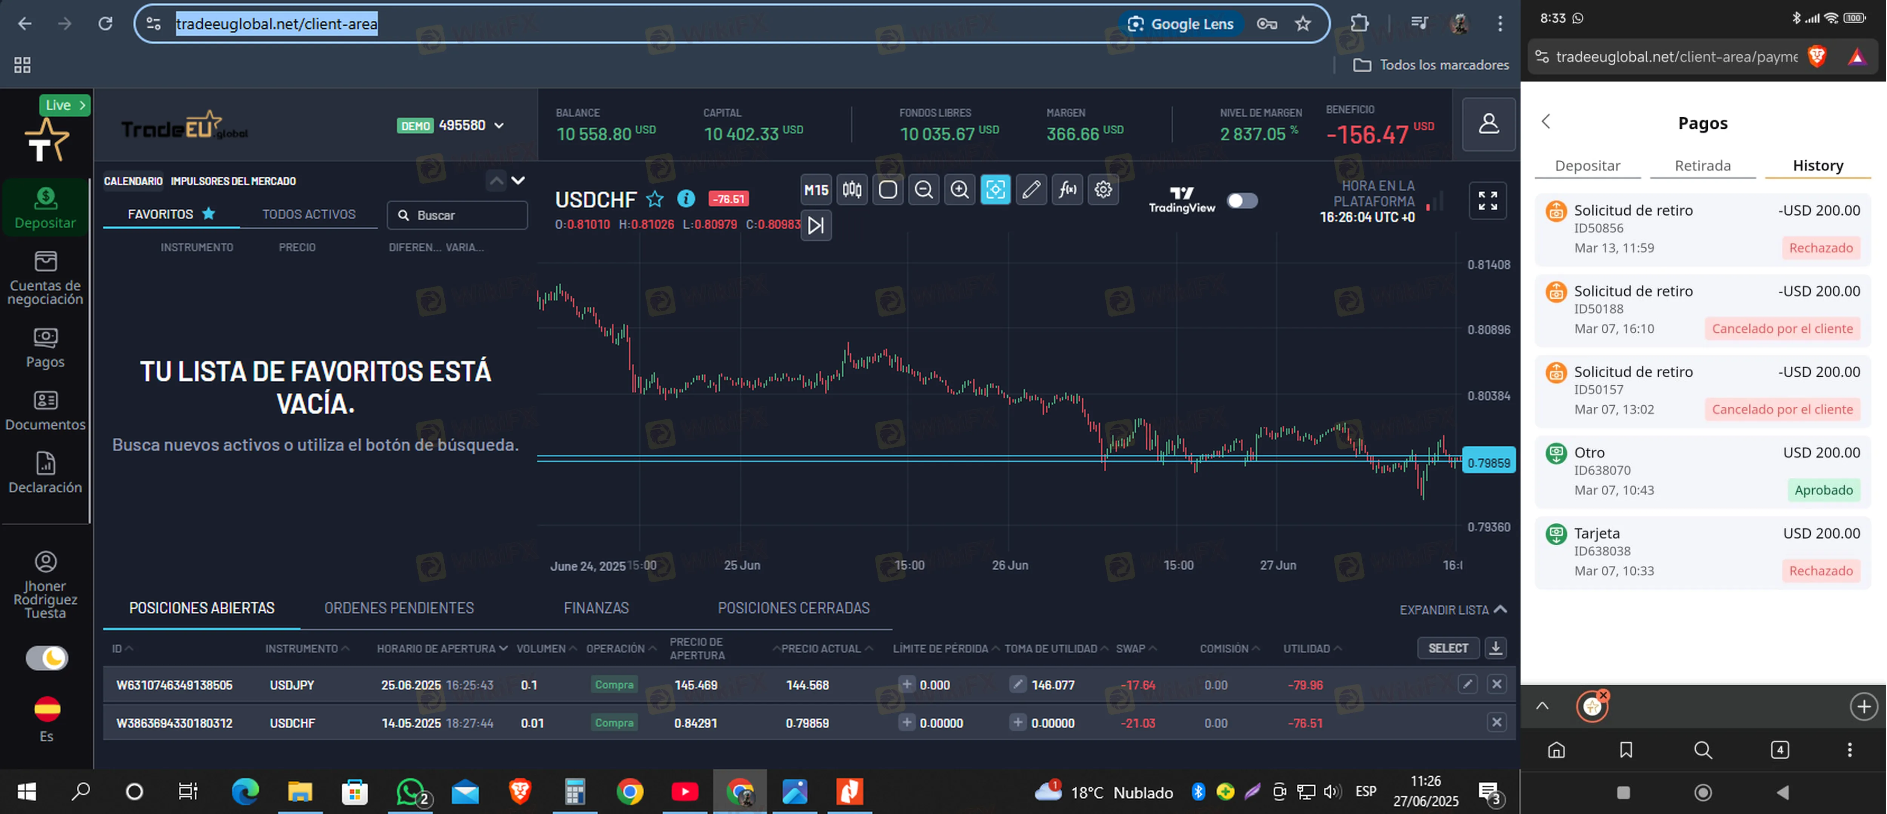Close the USDJPY position with X
The image size is (1887, 814).
click(x=1496, y=684)
